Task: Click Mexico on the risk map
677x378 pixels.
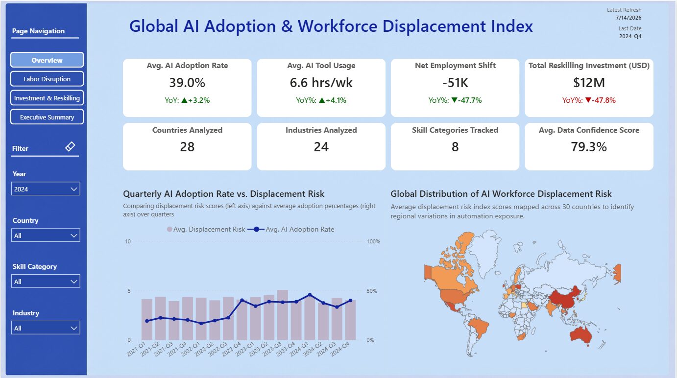Action: 452,307
